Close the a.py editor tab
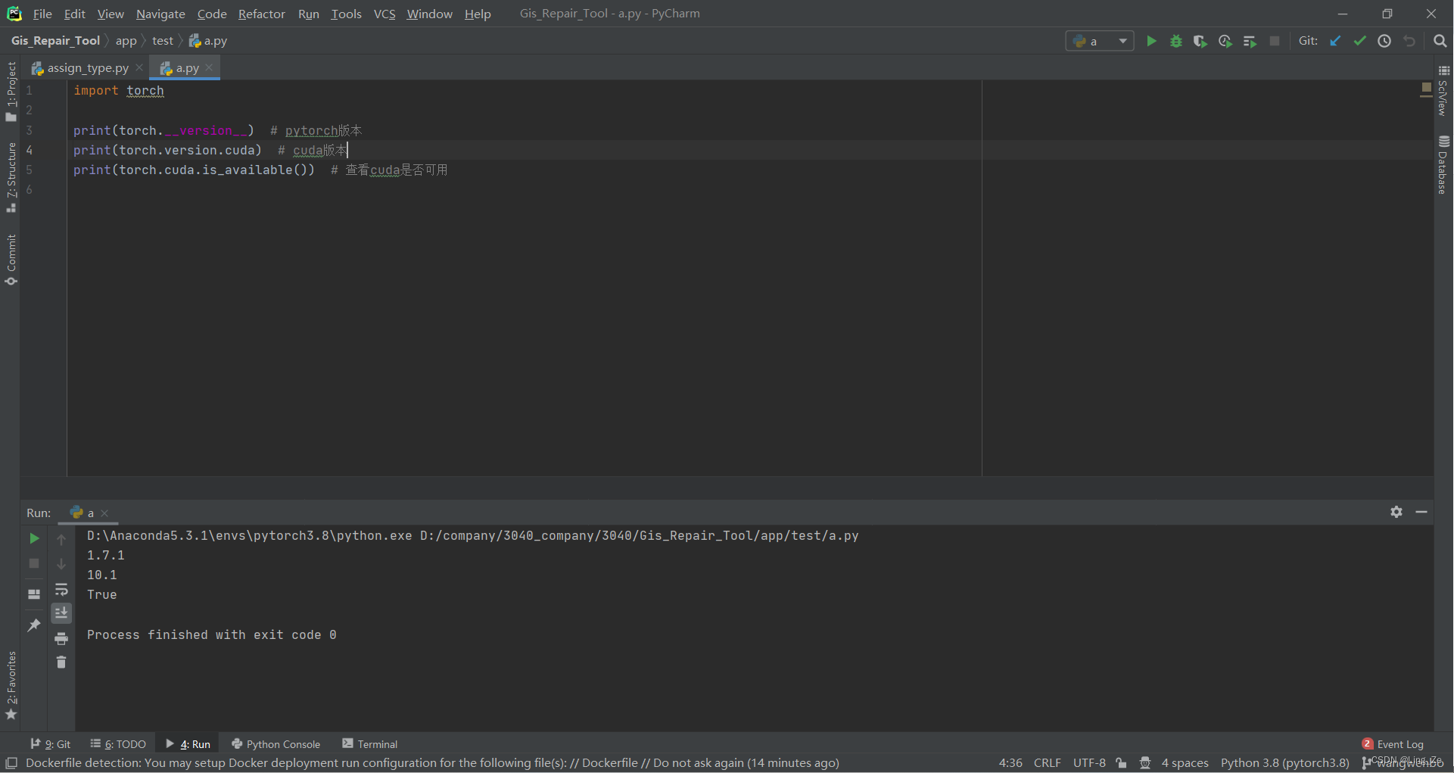 210,67
